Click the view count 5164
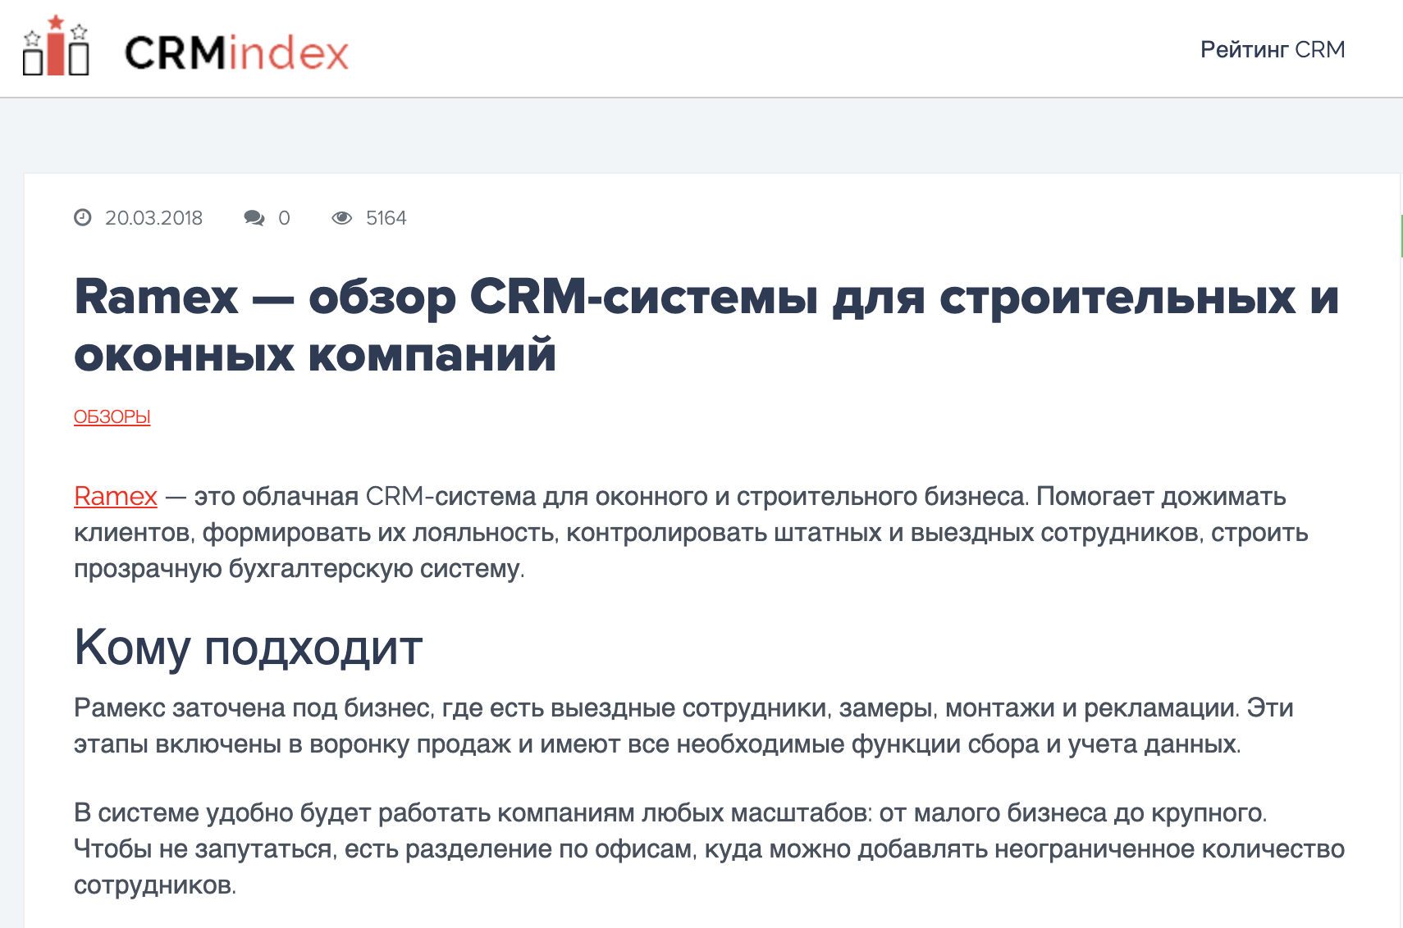Image resolution: width=1403 pixels, height=928 pixels. pyautogui.click(x=386, y=218)
